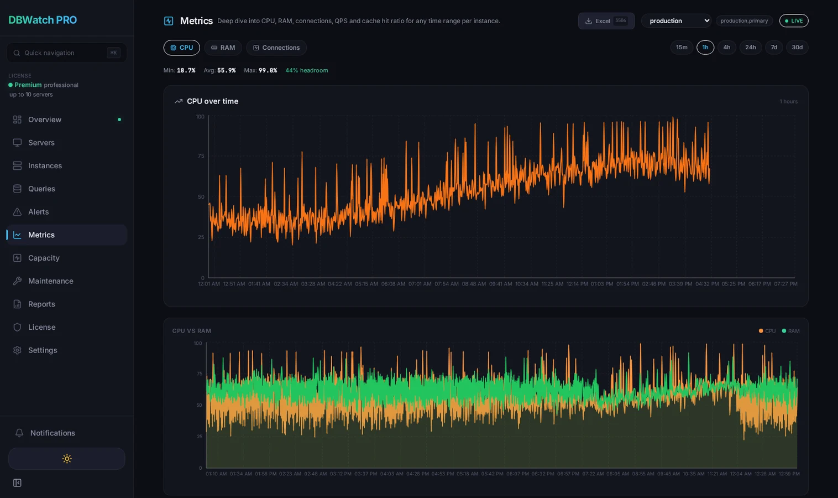The width and height of the screenshot is (838, 498).
Task: Open the production environment dropdown
Action: pos(676,21)
